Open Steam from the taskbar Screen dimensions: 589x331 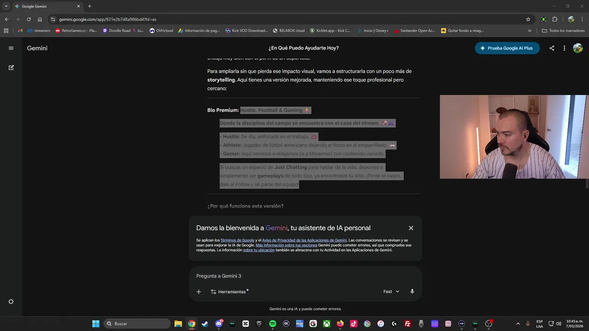(205, 324)
